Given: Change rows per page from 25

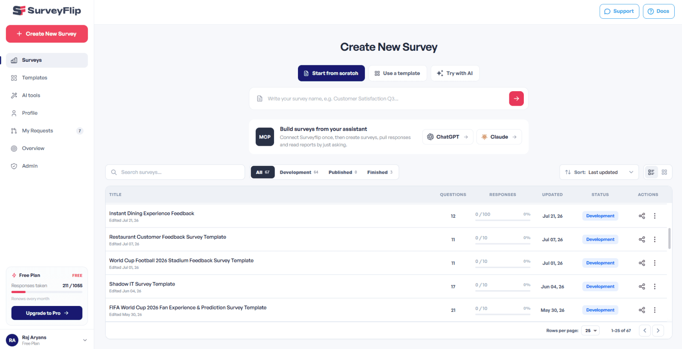Looking at the screenshot, I should 590,331.
